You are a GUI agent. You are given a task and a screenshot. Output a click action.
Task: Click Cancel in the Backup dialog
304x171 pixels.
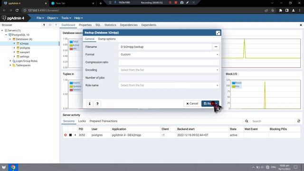point(192,104)
